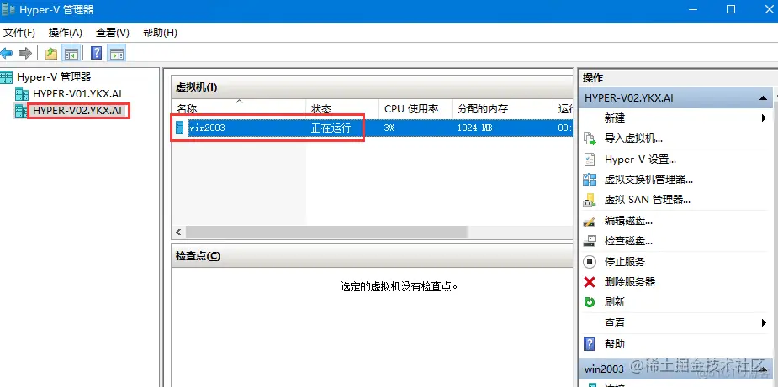Click 新建 in the actions pane

pyautogui.click(x=615, y=118)
